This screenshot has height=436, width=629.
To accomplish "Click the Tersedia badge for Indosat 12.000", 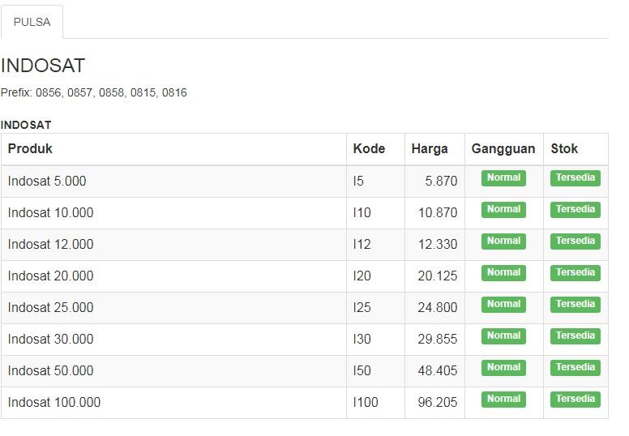I will pos(576,242).
